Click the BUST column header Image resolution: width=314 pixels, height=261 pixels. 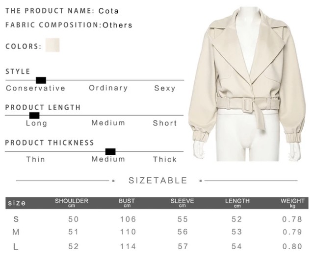point(127,203)
